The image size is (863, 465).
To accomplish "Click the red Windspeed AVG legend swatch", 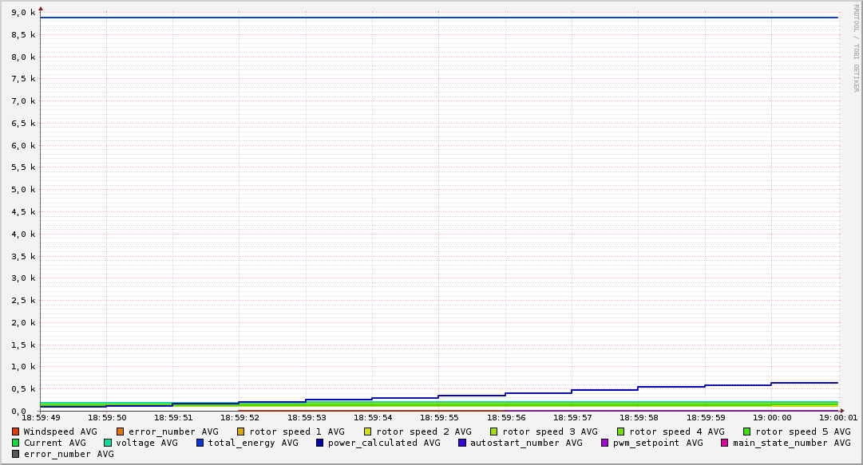I will tap(16, 432).
